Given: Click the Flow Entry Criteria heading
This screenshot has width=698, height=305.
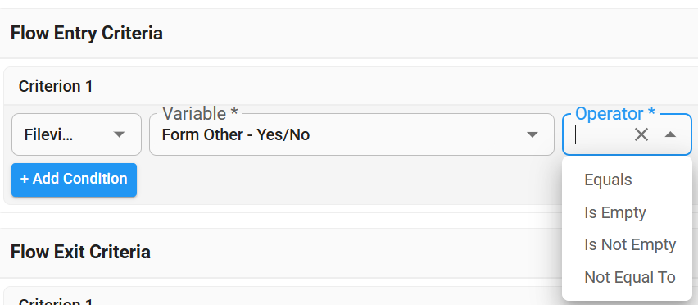Looking at the screenshot, I should coord(86,34).
